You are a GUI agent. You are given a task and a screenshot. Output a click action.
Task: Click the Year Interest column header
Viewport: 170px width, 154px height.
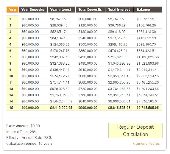coord(61,10)
